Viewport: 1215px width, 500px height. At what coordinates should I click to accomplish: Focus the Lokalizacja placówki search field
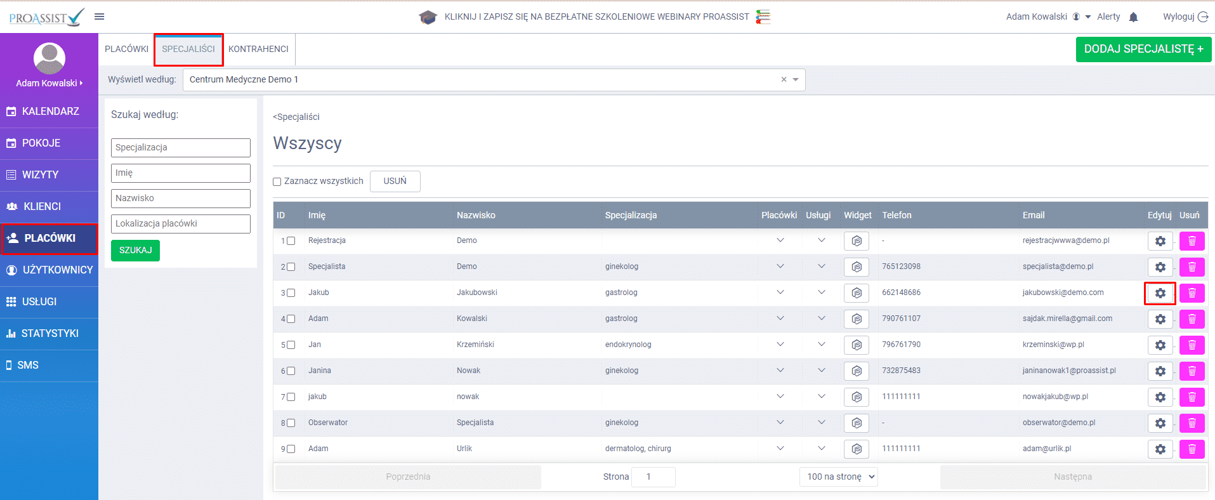[x=181, y=224]
